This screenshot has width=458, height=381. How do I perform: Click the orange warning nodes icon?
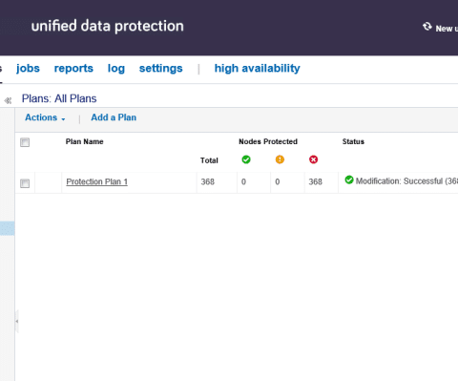[280, 159]
